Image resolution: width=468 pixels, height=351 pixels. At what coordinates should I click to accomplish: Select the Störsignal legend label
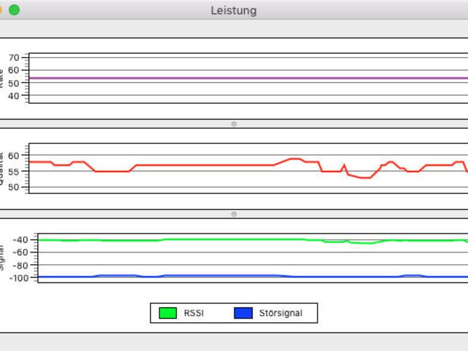click(281, 313)
